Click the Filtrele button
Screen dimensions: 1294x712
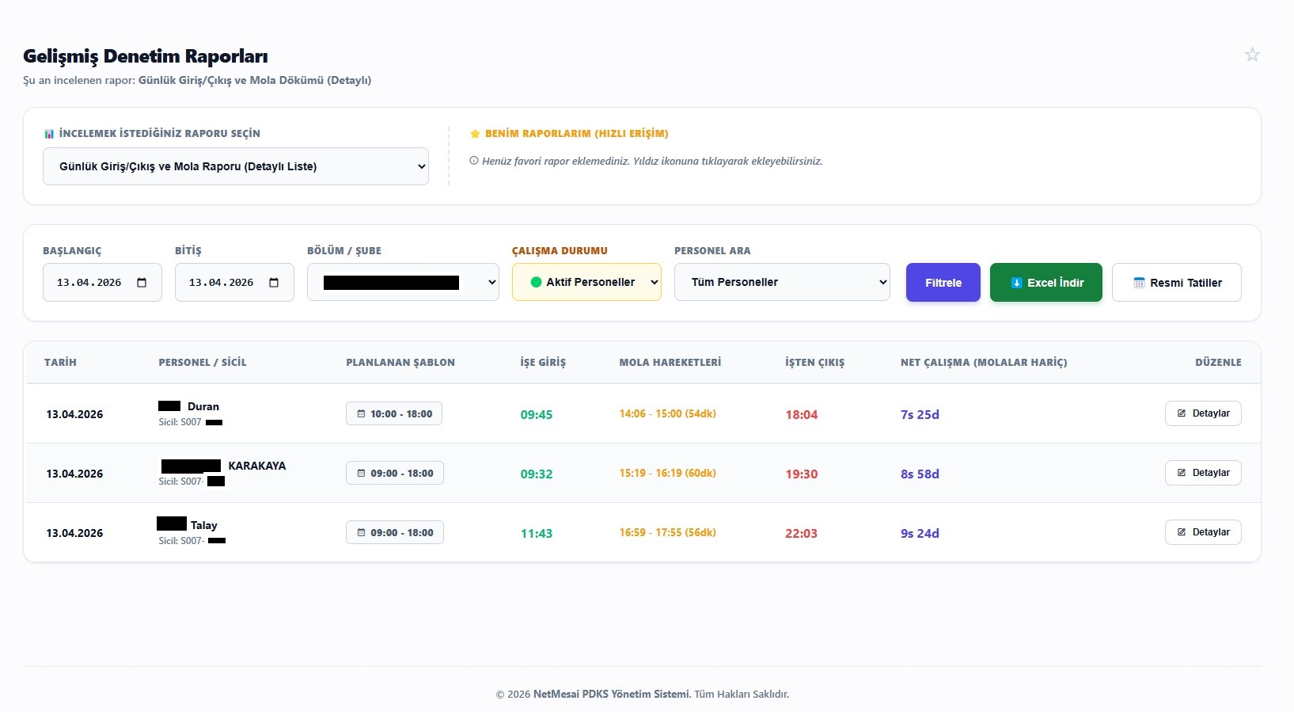tap(943, 283)
